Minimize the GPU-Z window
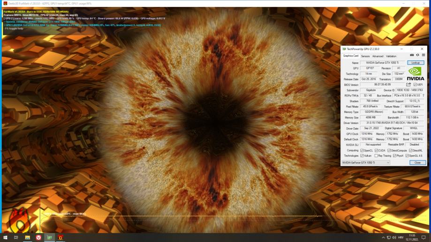The height and width of the screenshot is (242, 431). pos(401,49)
